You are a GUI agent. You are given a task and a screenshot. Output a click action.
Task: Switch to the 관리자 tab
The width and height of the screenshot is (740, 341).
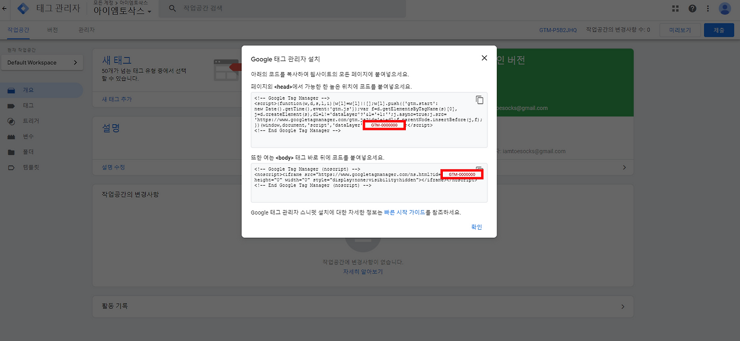(x=86, y=29)
